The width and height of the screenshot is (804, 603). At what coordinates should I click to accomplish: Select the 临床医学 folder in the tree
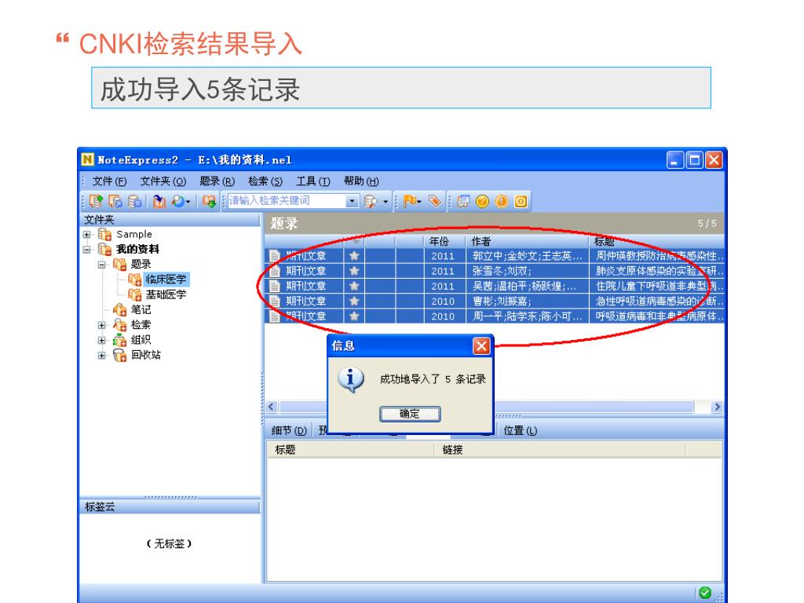point(166,280)
